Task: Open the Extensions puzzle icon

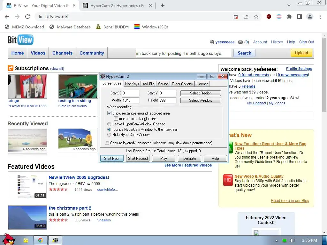Action: pos(289,17)
